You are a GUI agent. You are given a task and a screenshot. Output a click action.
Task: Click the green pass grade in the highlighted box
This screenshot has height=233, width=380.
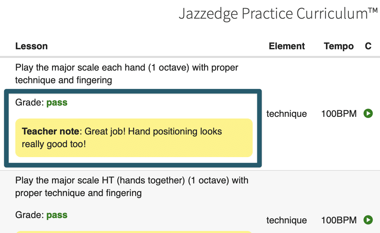(57, 103)
